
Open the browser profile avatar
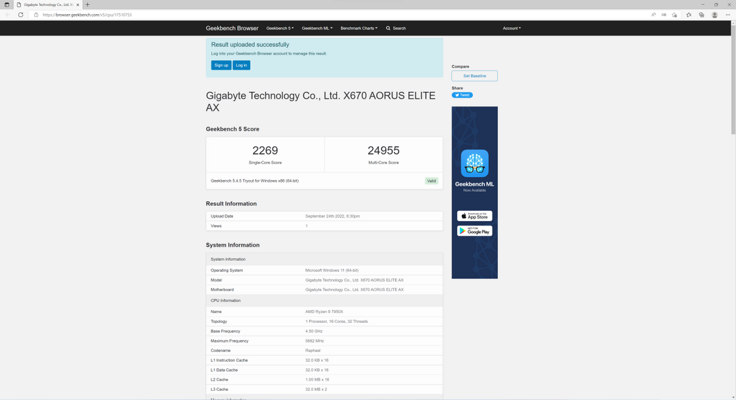(715, 15)
